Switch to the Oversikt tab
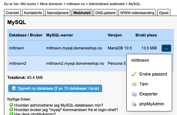This screenshot has width=177, height=115. click(x=12, y=13)
